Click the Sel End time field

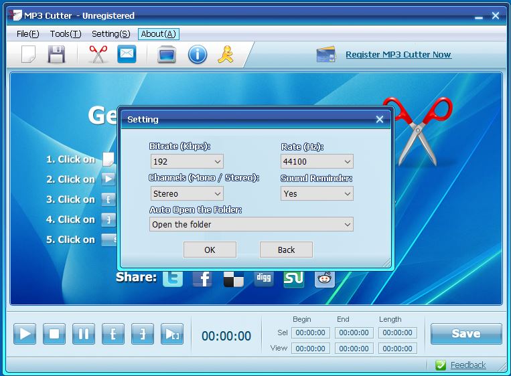(354, 333)
